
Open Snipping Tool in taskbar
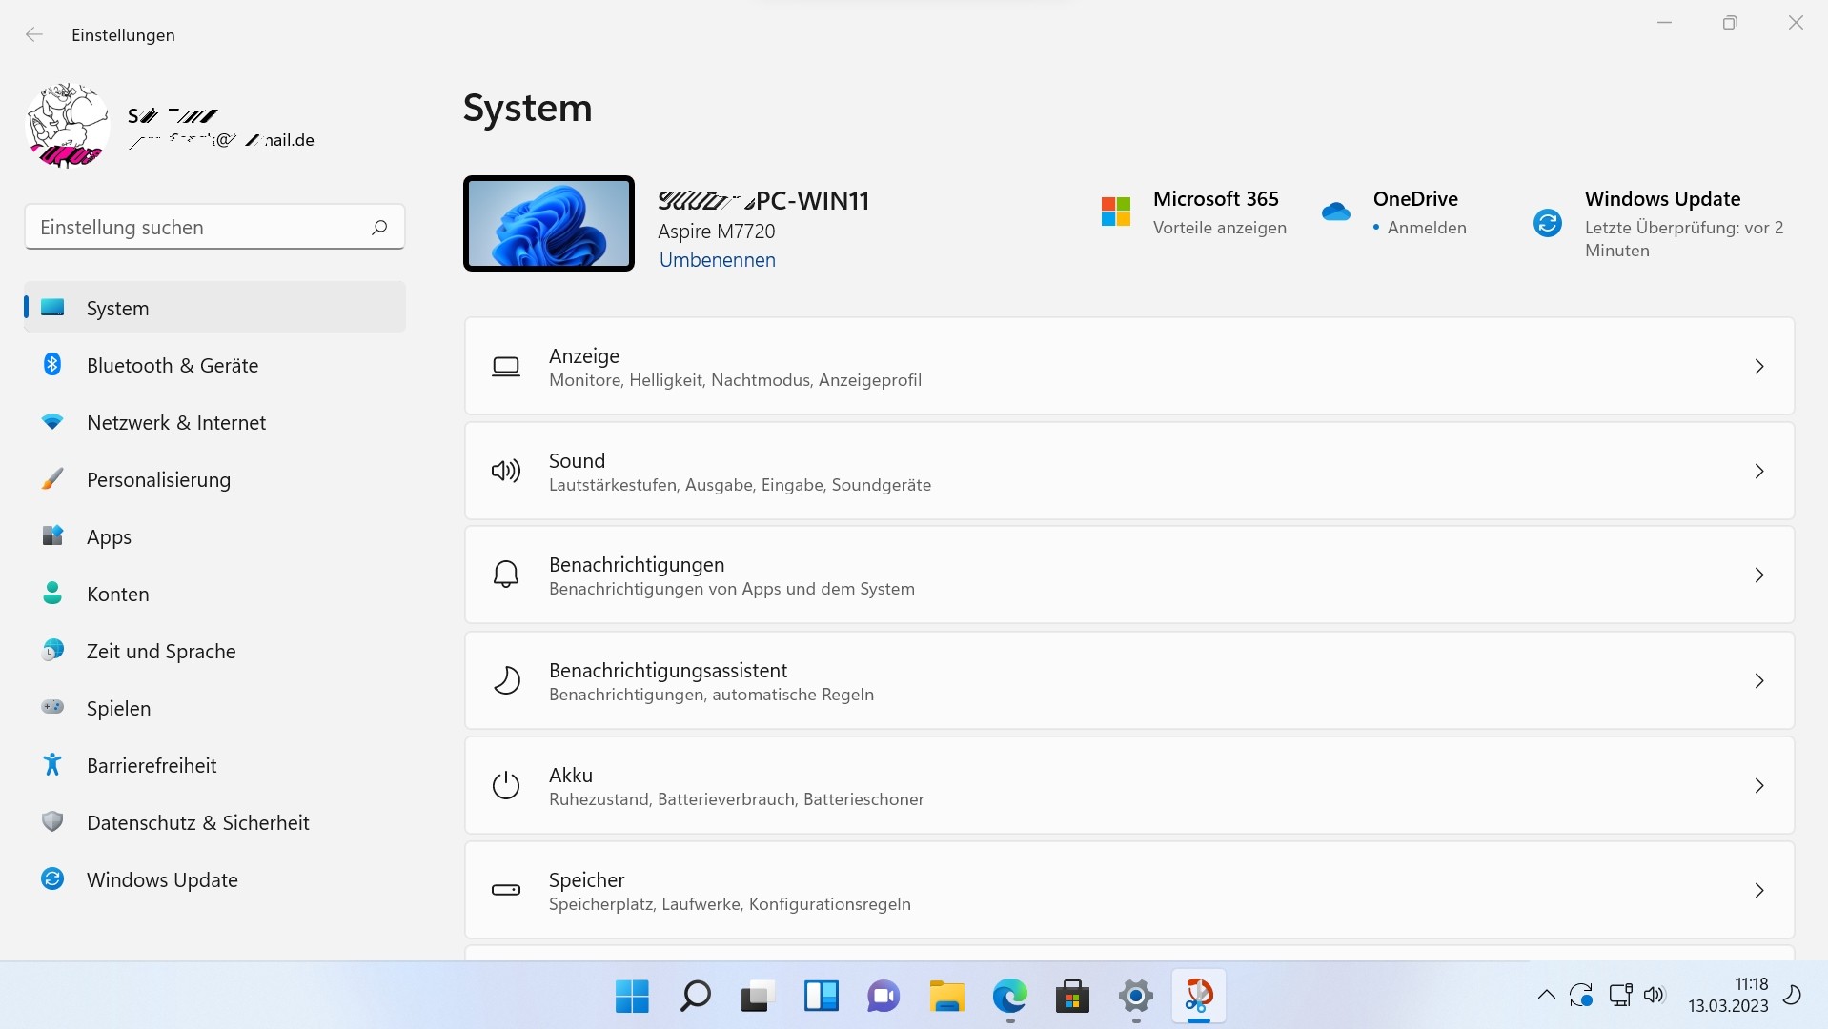point(1198,997)
